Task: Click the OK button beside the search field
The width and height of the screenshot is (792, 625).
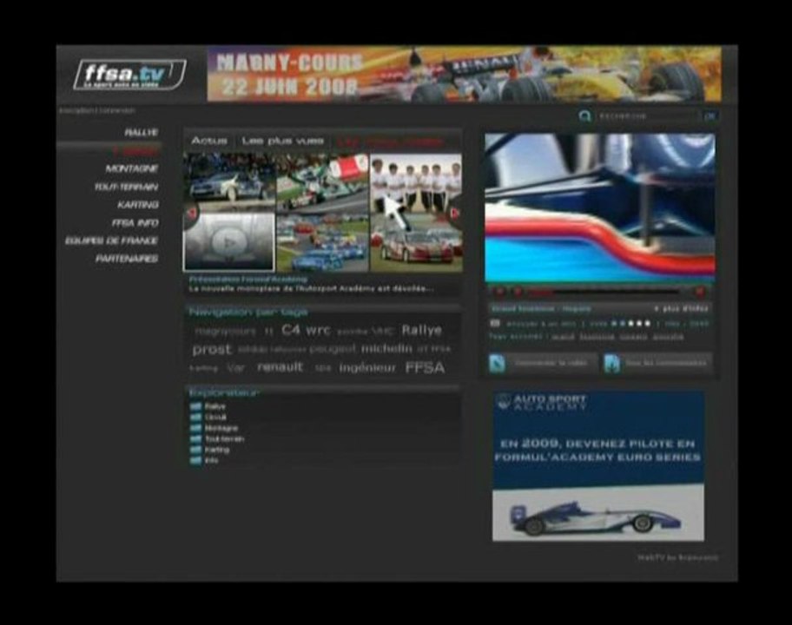Action: 710,116
